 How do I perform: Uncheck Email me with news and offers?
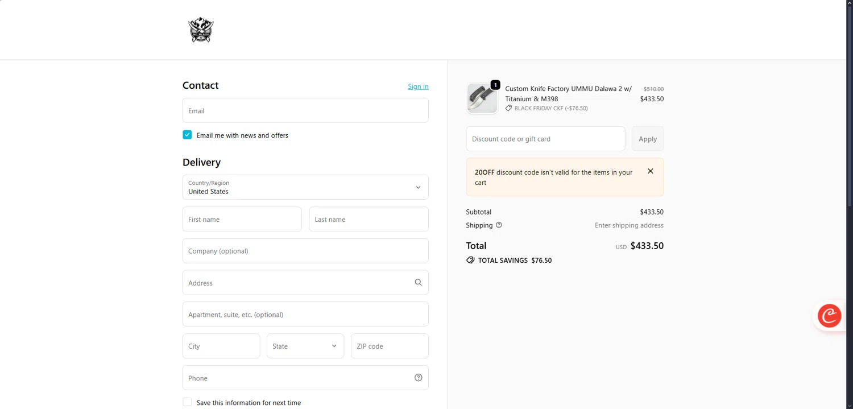click(187, 135)
